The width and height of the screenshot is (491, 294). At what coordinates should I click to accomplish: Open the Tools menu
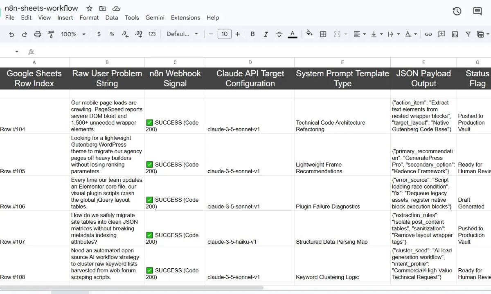[x=132, y=18]
